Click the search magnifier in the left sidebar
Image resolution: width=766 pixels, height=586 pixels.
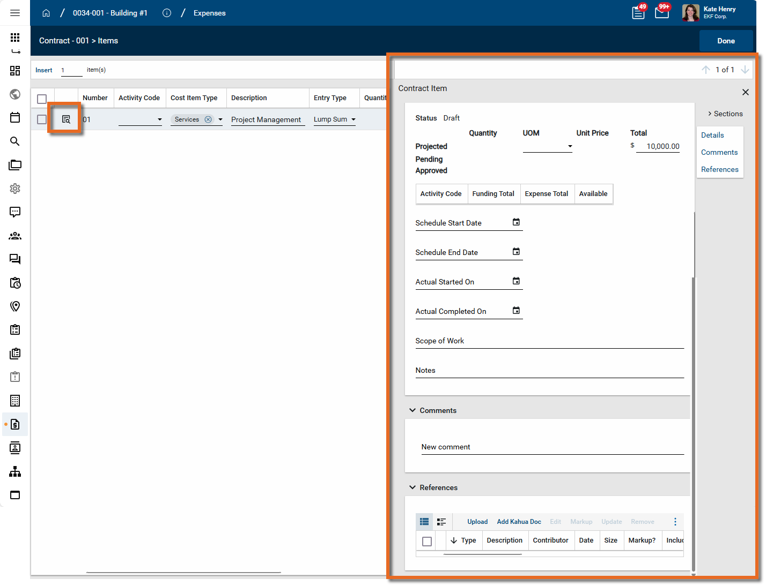15,141
